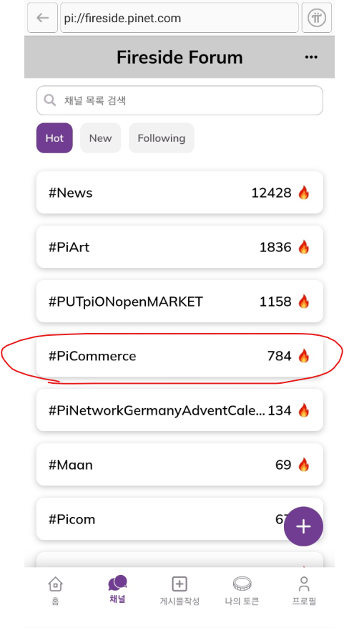The width and height of the screenshot is (344, 628).
Task: Open the circled #PiCommerce channel
Action: coord(180,356)
